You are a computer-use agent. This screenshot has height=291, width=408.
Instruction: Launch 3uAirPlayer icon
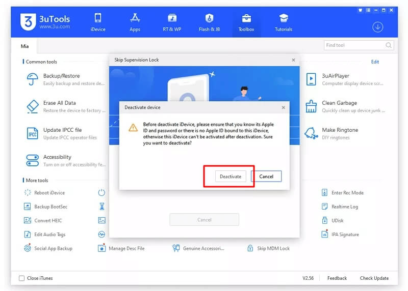pyautogui.click(x=311, y=79)
